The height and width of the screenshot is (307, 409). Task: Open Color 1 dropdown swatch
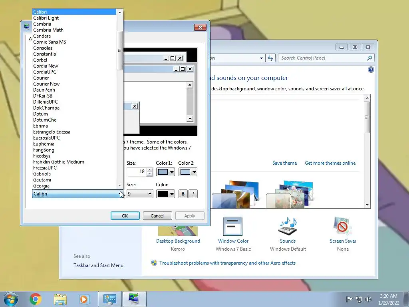[165, 172]
